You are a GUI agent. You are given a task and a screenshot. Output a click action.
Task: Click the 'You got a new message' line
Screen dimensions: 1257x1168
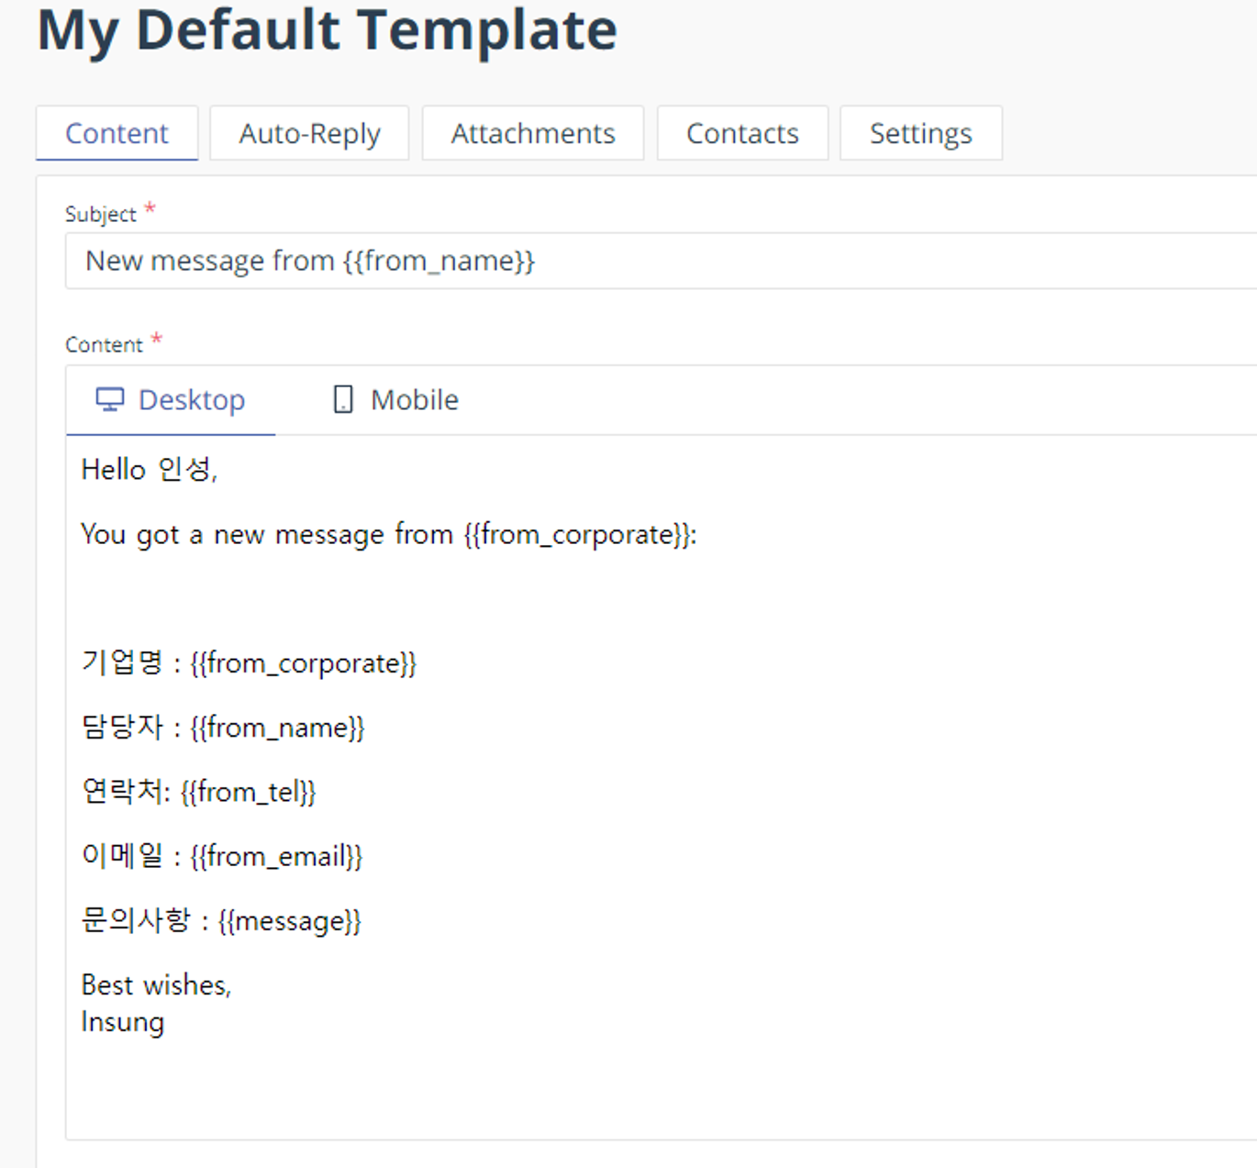point(389,534)
